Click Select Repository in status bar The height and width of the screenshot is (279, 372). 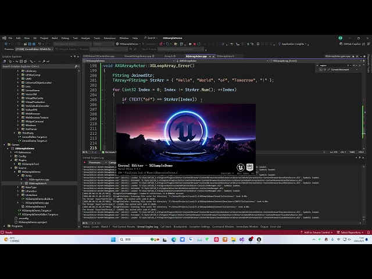tap(350, 233)
